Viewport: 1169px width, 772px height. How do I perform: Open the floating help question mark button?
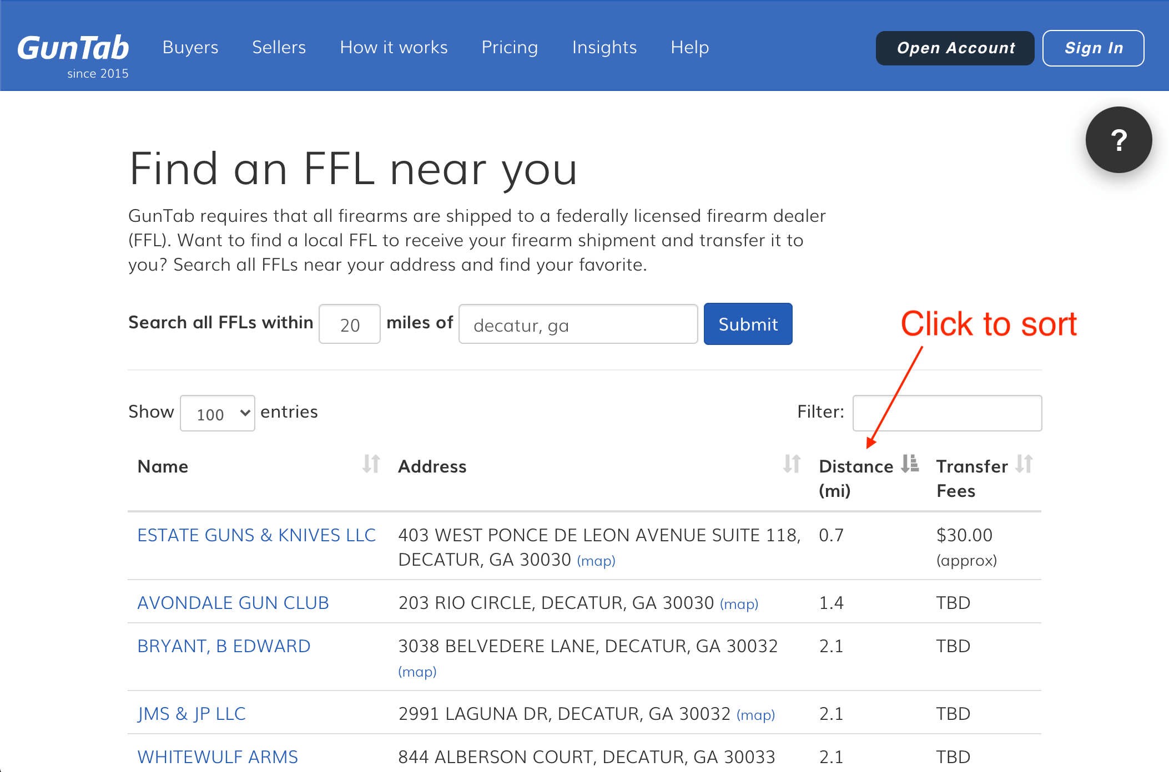tap(1118, 140)
